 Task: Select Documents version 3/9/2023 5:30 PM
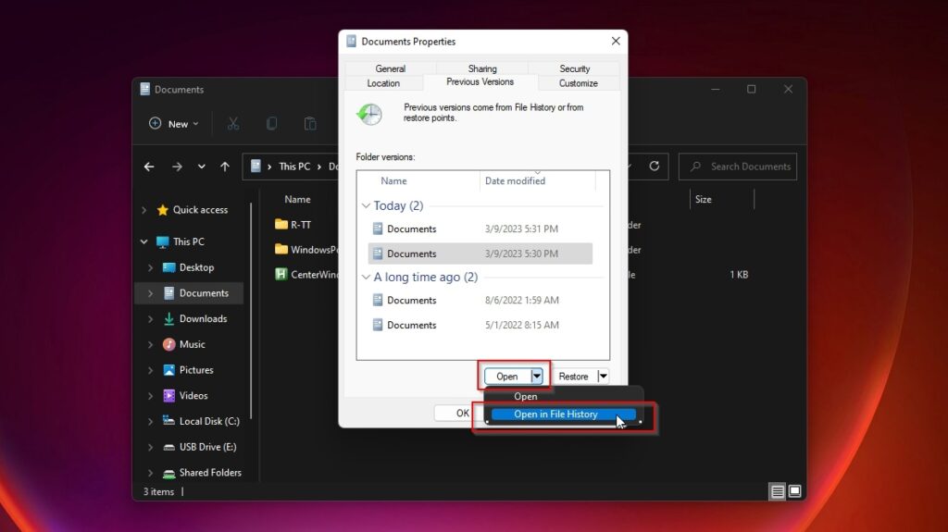point(480,254)
